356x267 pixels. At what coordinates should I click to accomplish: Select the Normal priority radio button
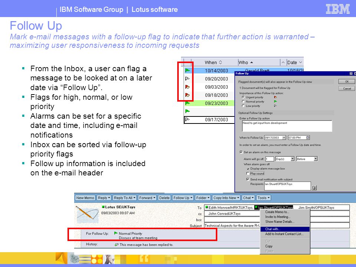(x=243, y=102)
